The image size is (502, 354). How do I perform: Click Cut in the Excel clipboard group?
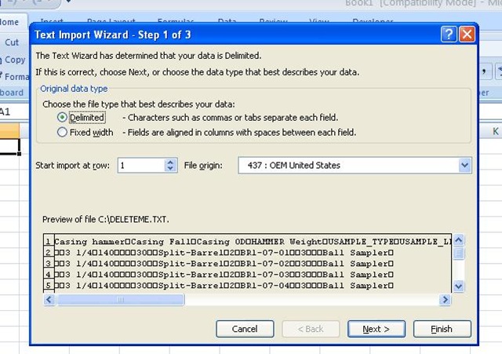tap(12, 42)
